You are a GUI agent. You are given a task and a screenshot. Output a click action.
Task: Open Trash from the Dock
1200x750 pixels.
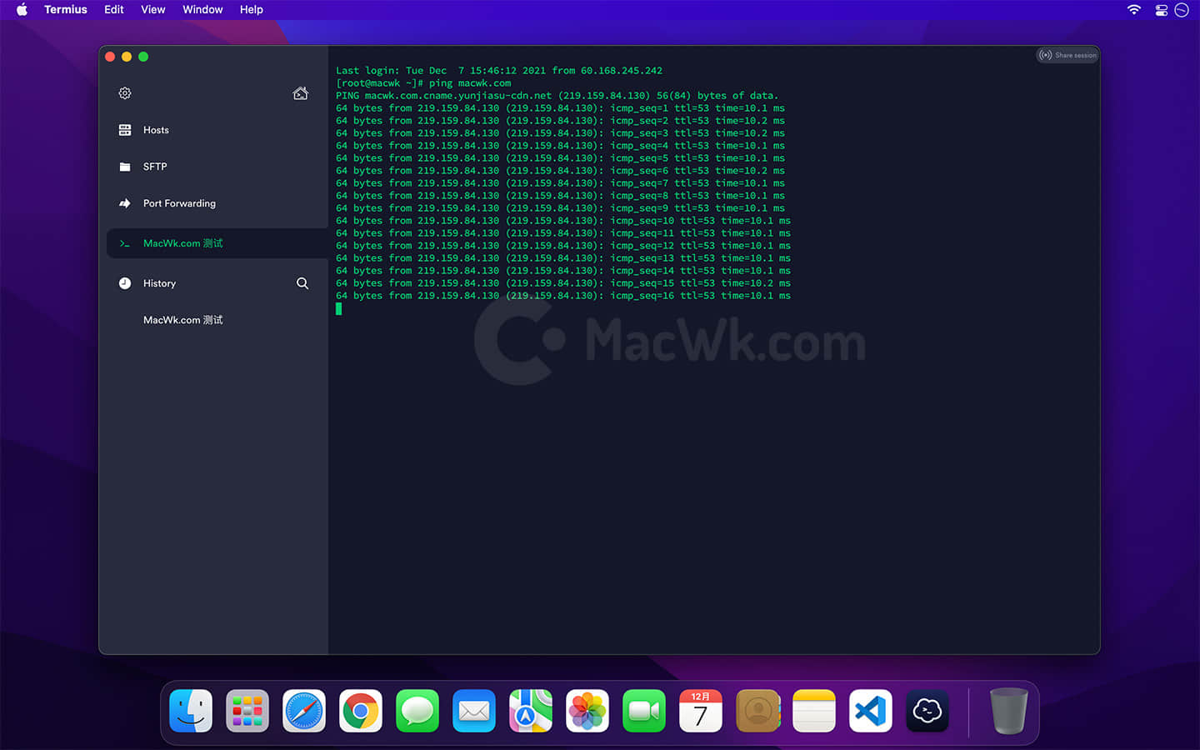coord(1008,711)
